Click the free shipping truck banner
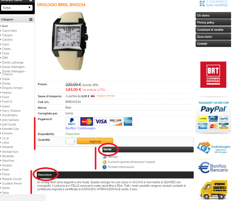233x201 pixels. coord(213,190)
